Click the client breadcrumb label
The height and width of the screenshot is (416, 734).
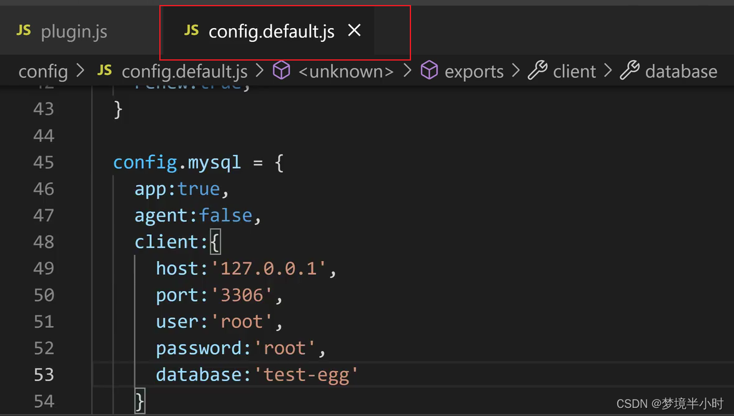(573, 71)
